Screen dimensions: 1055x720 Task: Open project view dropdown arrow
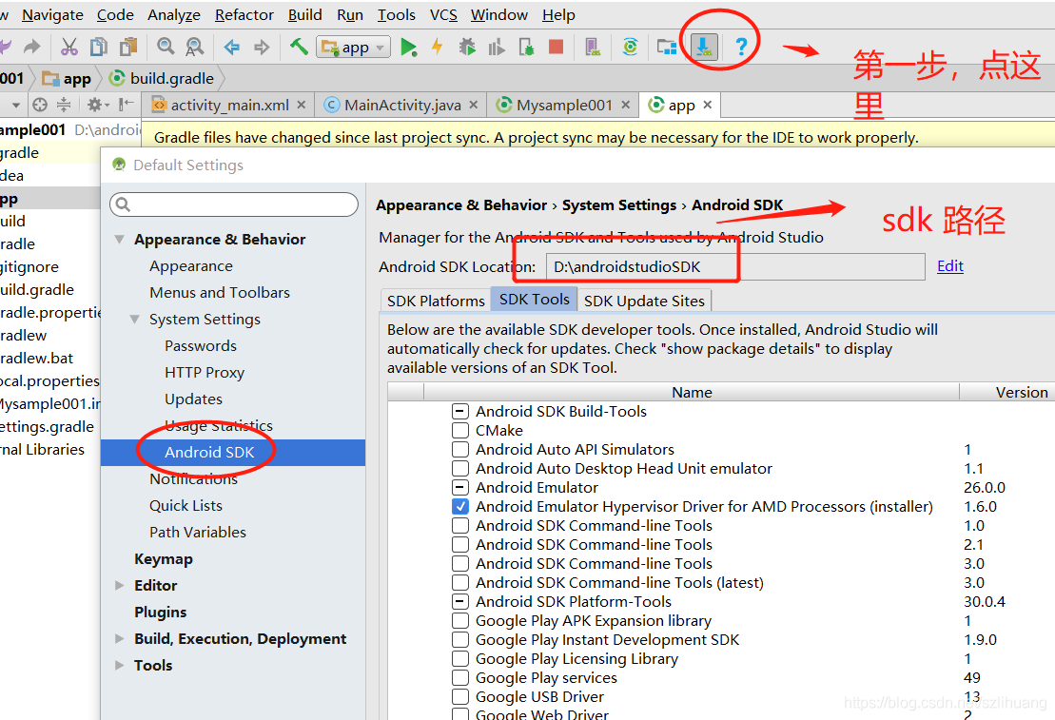(x=15, y=105)
